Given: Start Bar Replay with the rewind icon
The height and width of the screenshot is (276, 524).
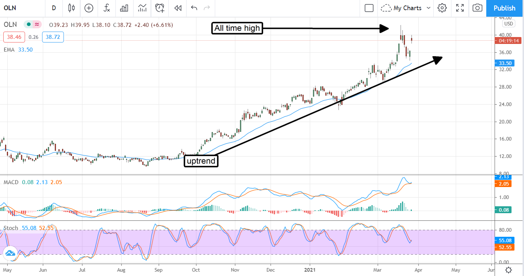Looking at the screenshot, I should click(x=177, y=8).
